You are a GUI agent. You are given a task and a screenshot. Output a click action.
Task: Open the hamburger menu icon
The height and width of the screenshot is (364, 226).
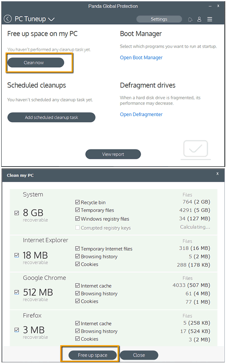click(210, 19)
